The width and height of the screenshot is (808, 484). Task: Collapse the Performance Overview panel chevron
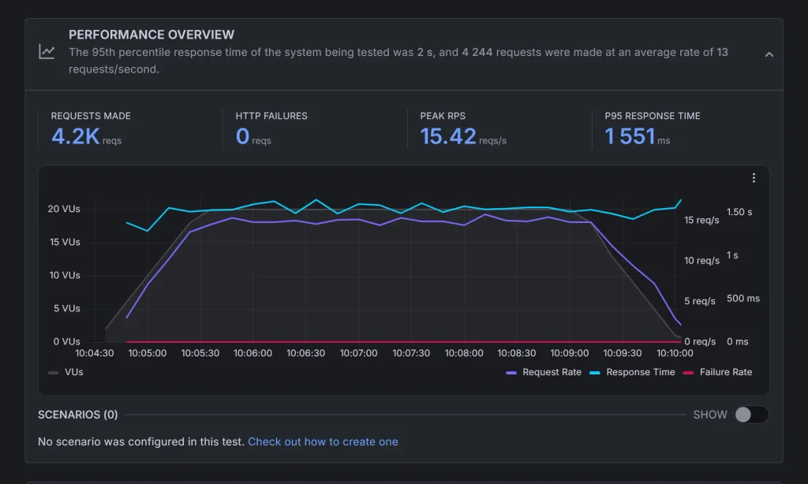(x=769, y=54)
